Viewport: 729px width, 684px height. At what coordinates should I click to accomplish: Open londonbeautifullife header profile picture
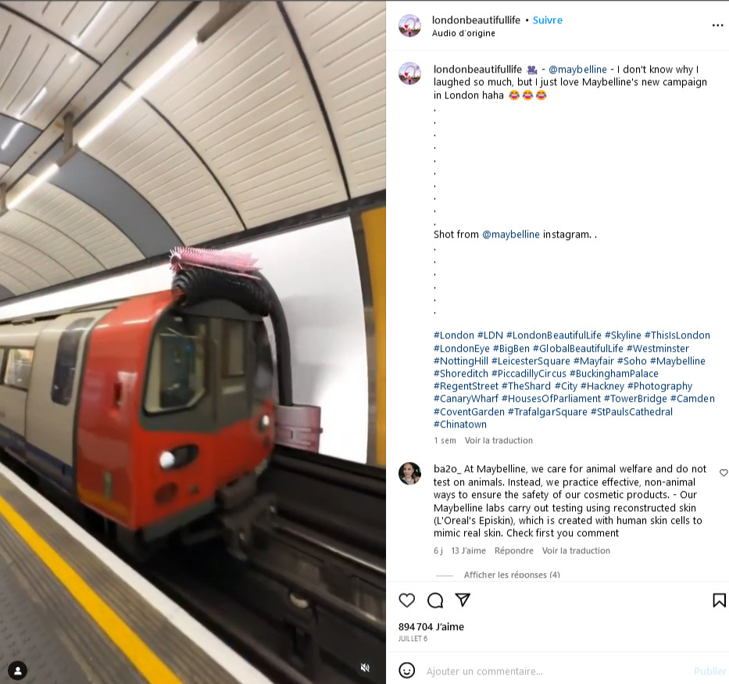coord(409,26)
